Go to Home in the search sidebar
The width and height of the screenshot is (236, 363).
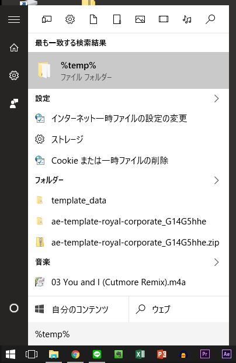14,48
